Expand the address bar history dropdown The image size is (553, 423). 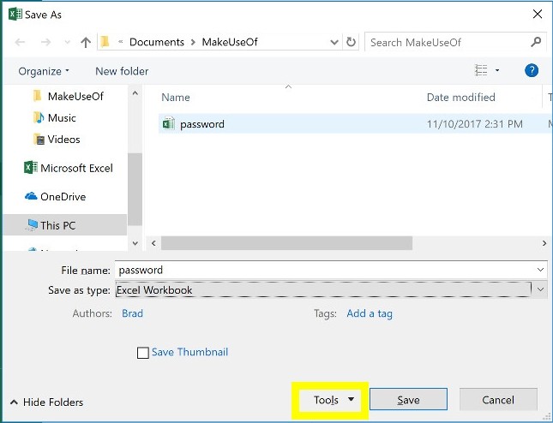click(x=334, y=42)
